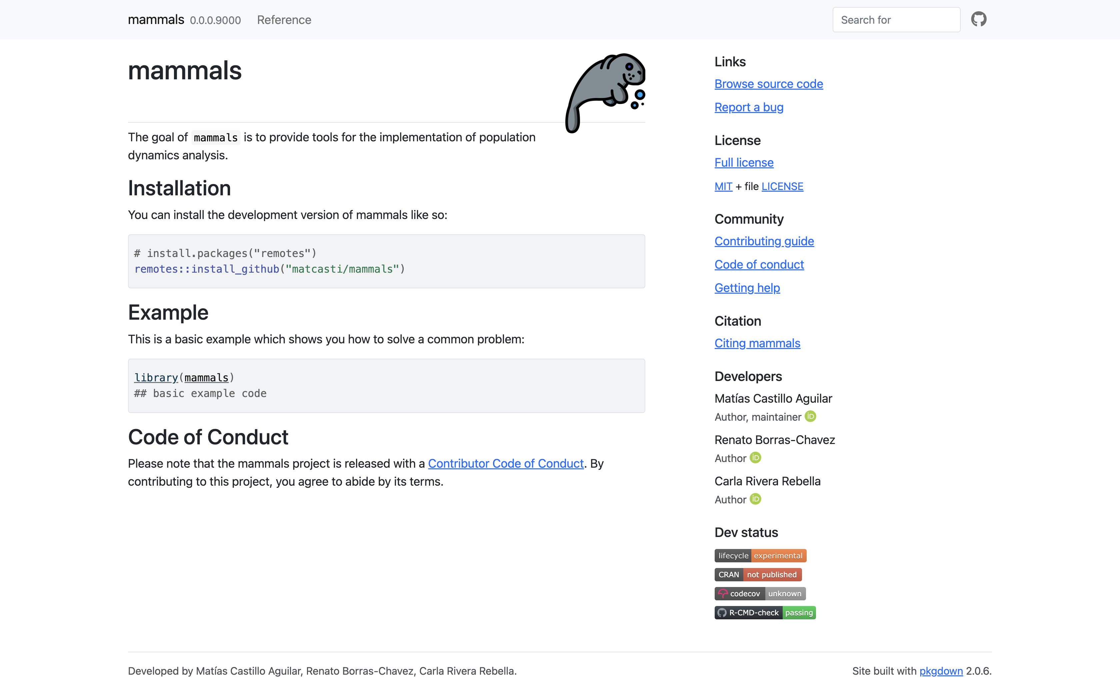1120x700 pixels.
Task: Open the Contributing guide link
Action: 764,241
